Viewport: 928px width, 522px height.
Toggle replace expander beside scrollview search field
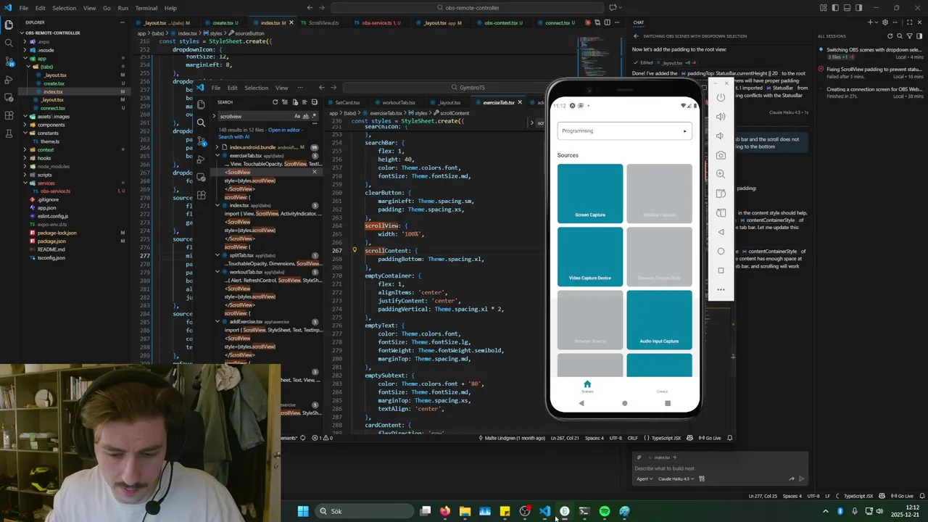(x=215, y=116)
